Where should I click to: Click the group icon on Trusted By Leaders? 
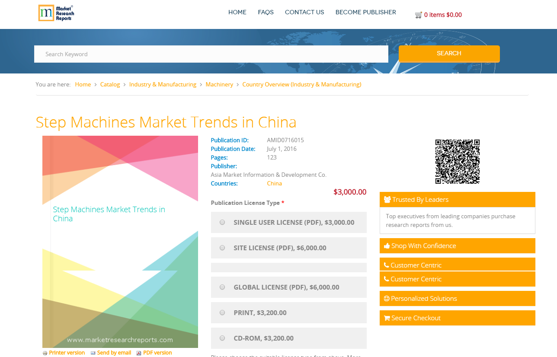tap(387, 200)
